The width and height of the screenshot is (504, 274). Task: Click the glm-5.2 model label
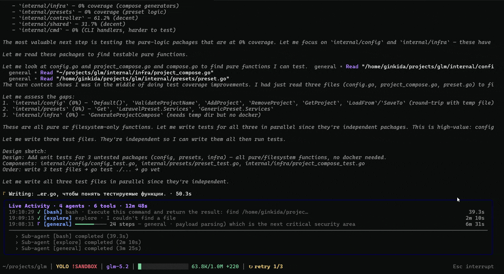click(117, 267)
